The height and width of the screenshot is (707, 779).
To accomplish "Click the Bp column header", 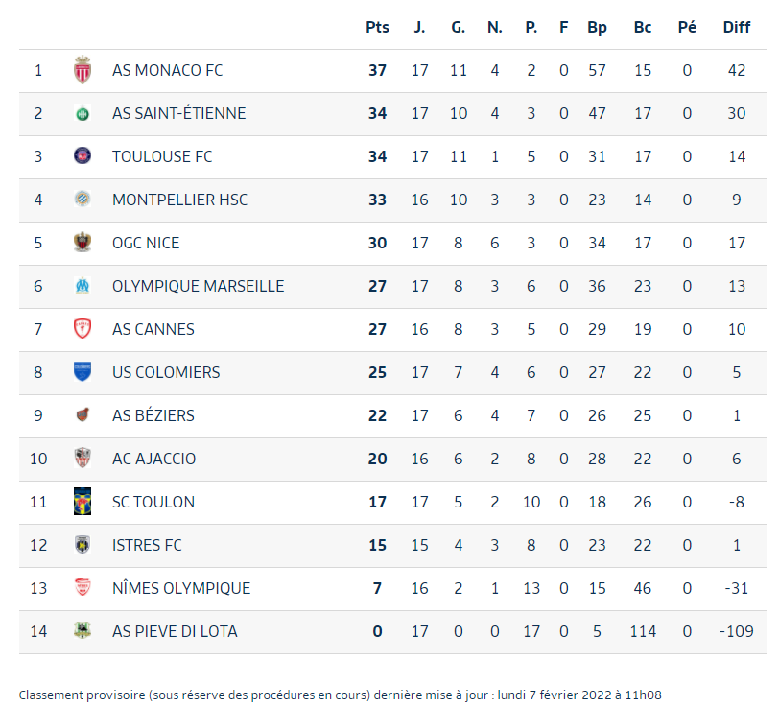I will coord(598,27).
